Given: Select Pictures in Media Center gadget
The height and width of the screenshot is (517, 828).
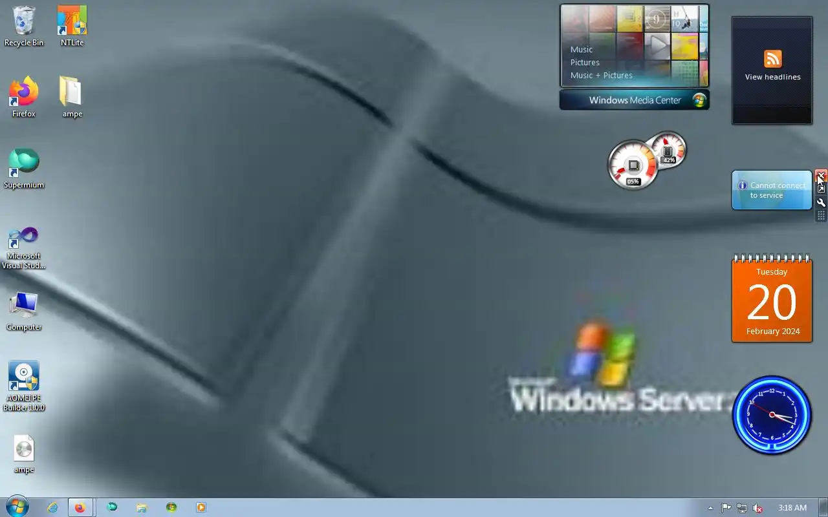Looking at the screenshot, I should click(x=585, y=63).
